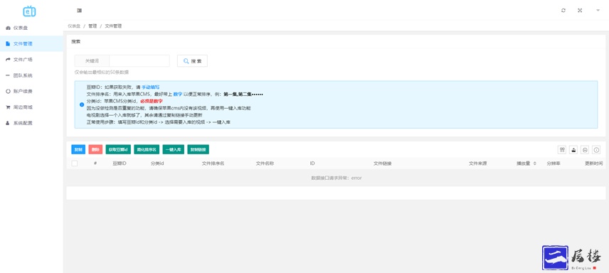609x273 pixels.
Task: Click the 更新时间 column header
Action: [594, 164]
